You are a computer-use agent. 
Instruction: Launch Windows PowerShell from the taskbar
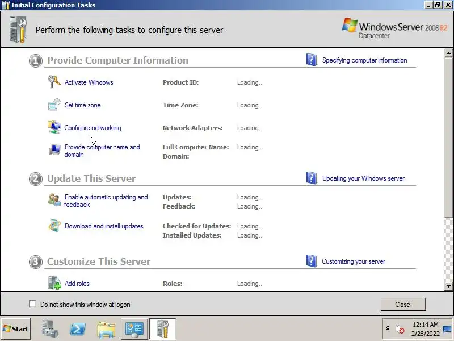tap(78, 329)
